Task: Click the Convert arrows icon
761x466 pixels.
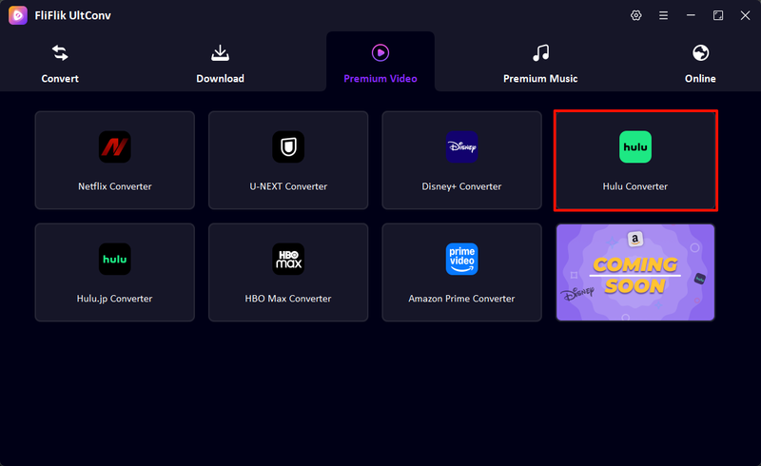Action: tap(60, 53)
